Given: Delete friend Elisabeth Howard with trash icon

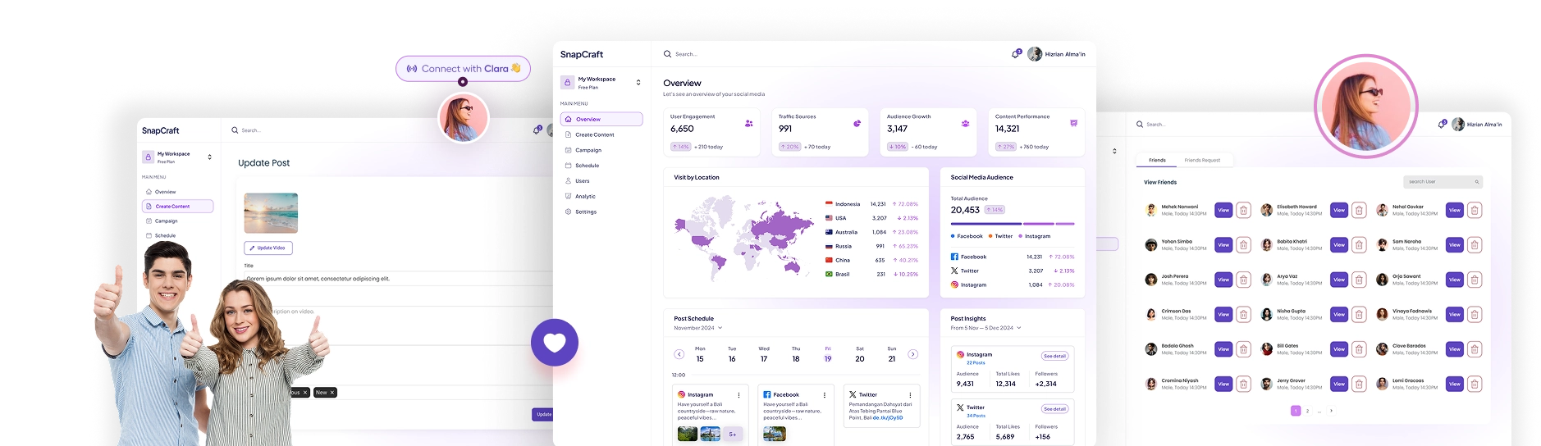Looking at the screenshot, I should (1359, 211).
